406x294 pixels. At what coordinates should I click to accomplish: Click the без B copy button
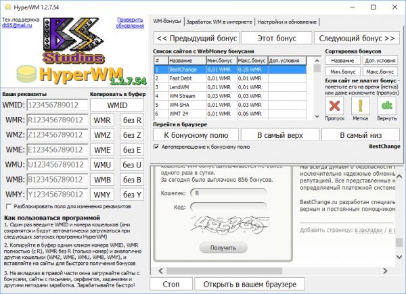click(x=132, y=180)
